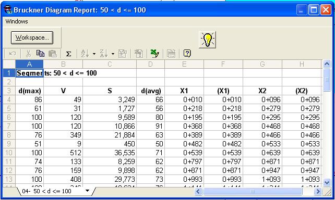Click the '(X1)' header cell
Image resolution: width=335 pixels, height=200 pixels.
click(223, 91)
